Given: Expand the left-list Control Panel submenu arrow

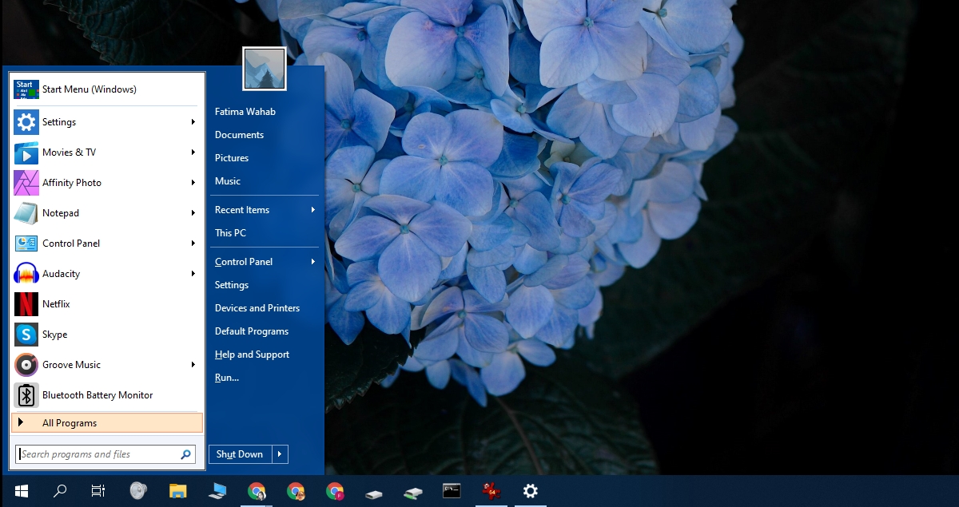Looking at the screenshot, I should 193,244.
